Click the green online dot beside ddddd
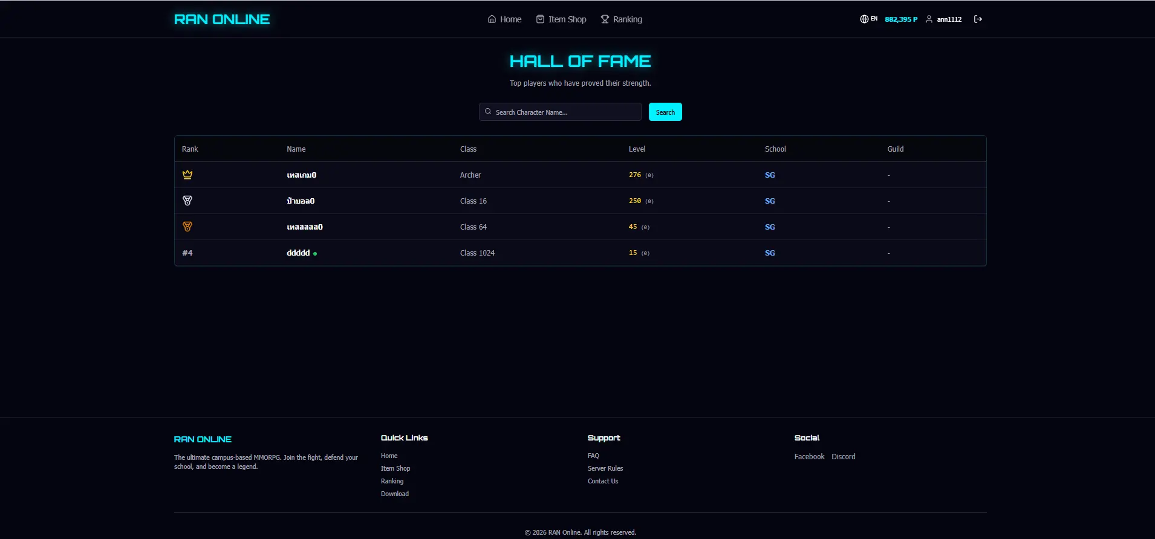This screenshot has width=1155, height=539. pos(315,254)
